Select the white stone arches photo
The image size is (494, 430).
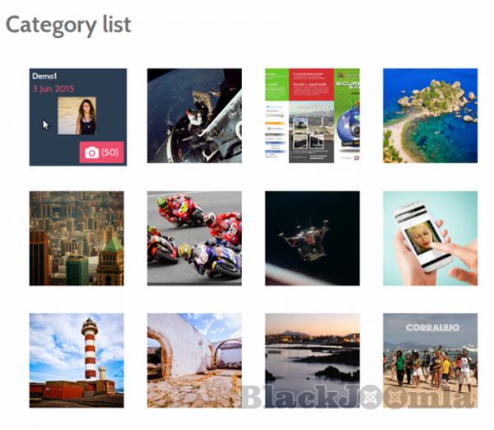(194, 360)
